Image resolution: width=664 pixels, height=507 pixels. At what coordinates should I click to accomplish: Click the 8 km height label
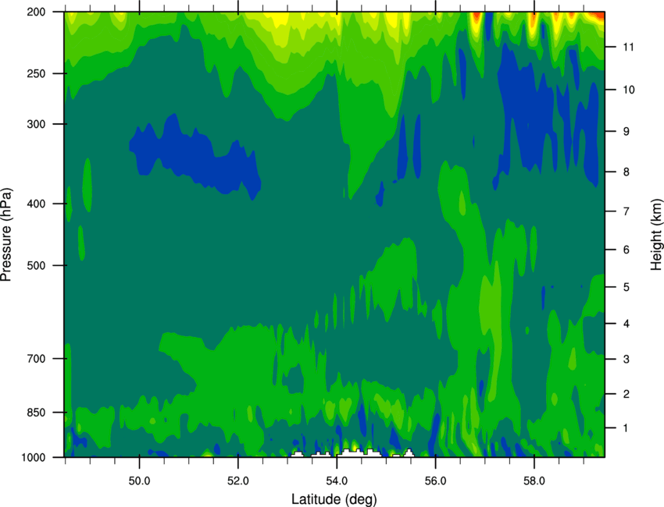pos(627,172)
